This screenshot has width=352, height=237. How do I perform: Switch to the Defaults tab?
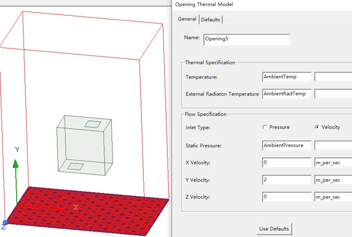pyautogui.click(x=211, y=19)
